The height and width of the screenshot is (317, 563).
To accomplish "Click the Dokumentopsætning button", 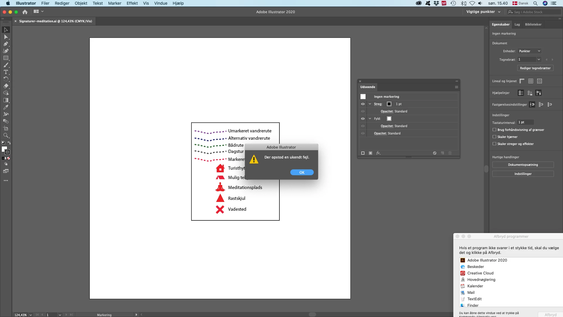I will click(x=523, y=165).
